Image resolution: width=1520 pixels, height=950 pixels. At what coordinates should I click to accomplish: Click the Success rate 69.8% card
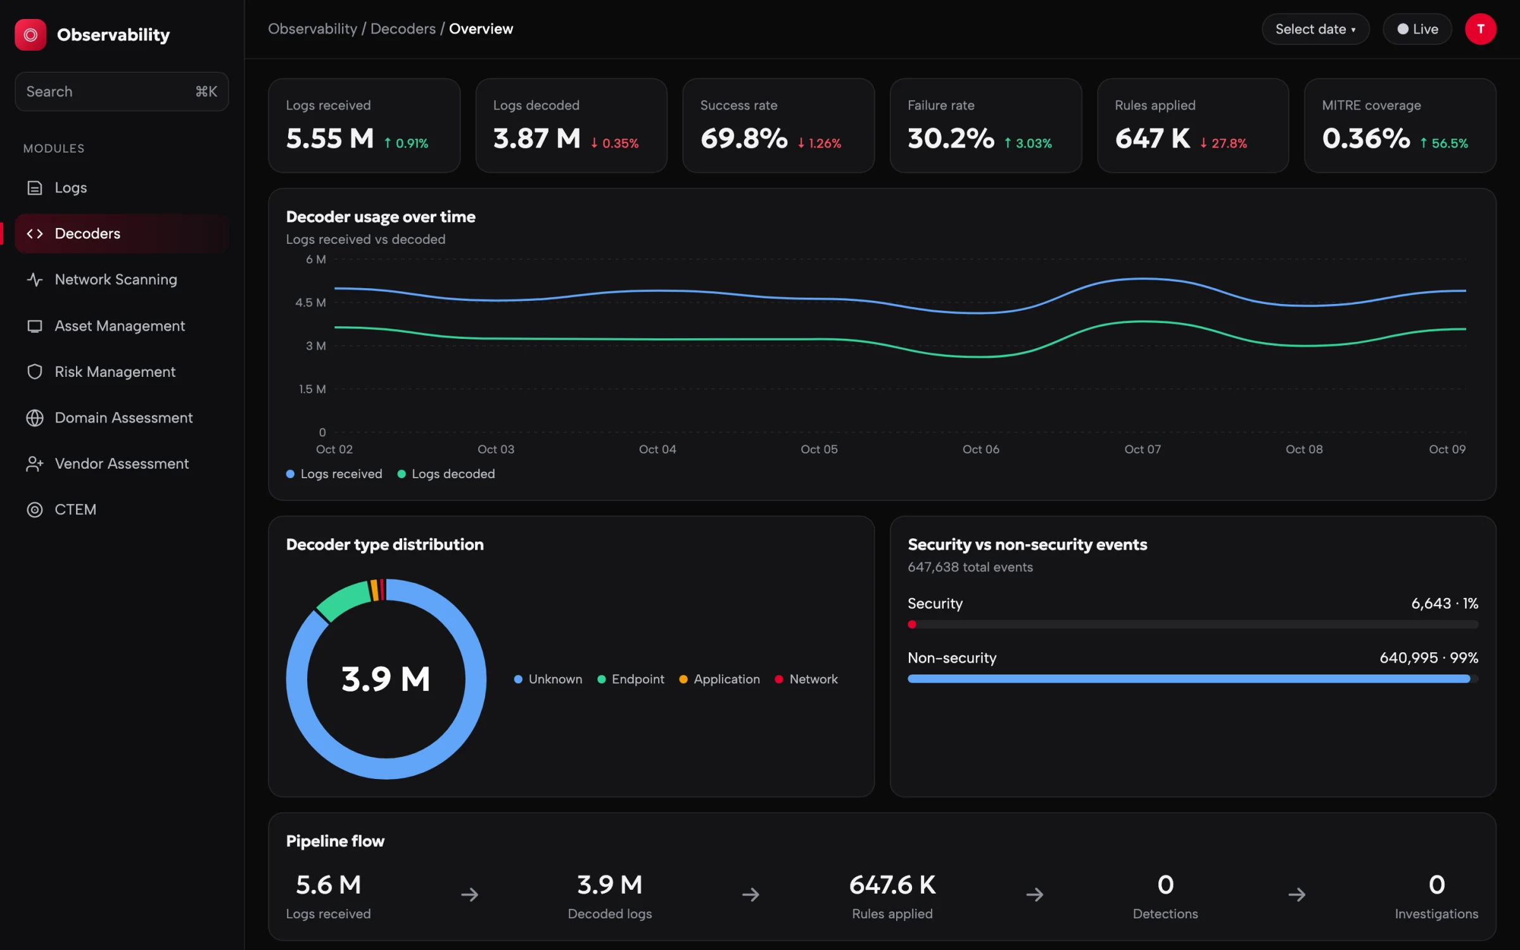pos(778,125)
